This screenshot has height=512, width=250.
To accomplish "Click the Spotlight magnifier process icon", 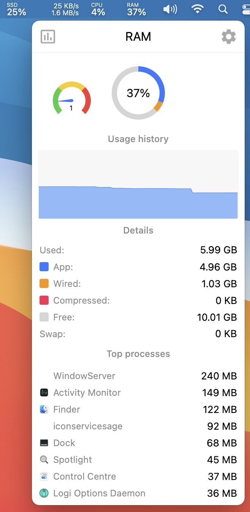I will click(x=44, y=460).
